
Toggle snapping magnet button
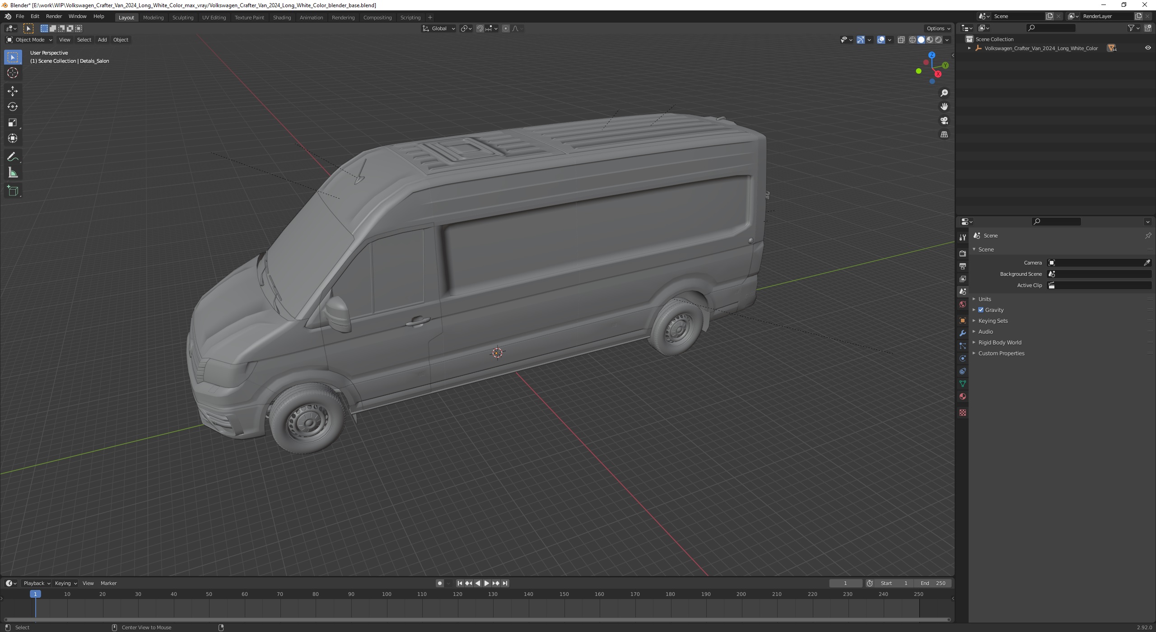pyautogui.click(x=480, y=28)
